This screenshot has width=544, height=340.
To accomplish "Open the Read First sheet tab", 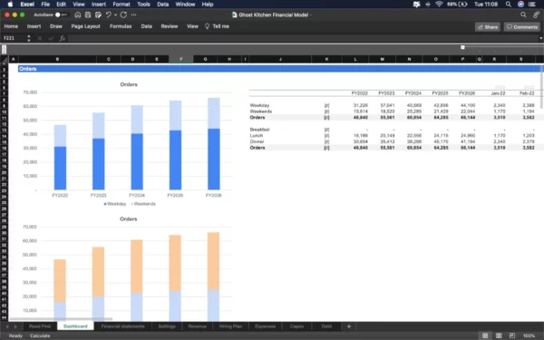I will [x=40, y=326].
